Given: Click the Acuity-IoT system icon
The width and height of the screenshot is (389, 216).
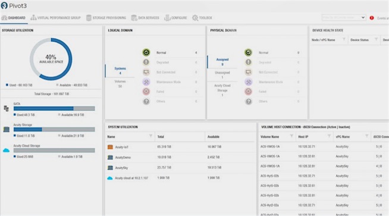Looking at the screenshot, I should (x=110, y=147).
